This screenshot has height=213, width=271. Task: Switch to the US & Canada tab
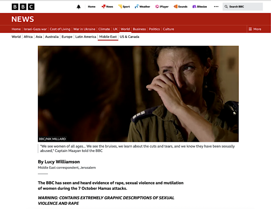point(129,37)
